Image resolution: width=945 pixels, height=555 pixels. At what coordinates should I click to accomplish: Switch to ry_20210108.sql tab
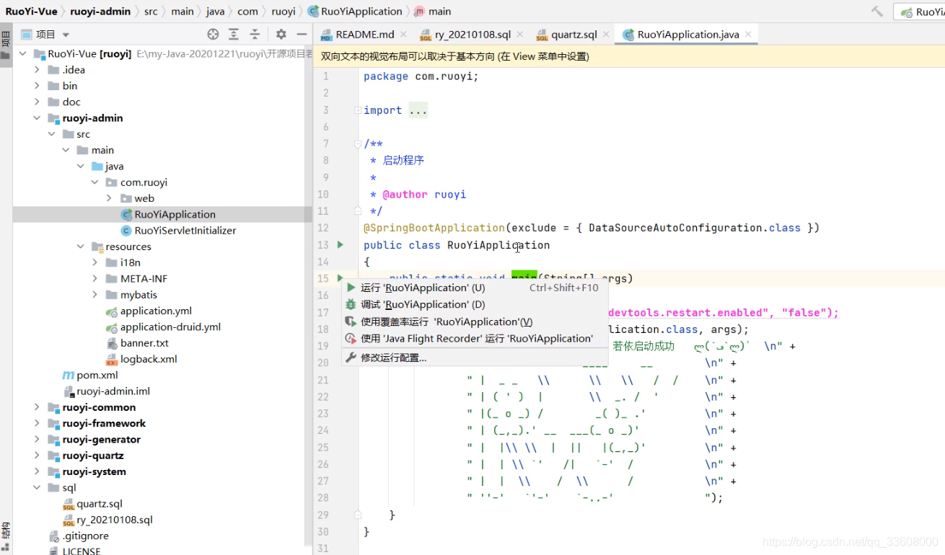pyautogui.click(x=473, y=35)
